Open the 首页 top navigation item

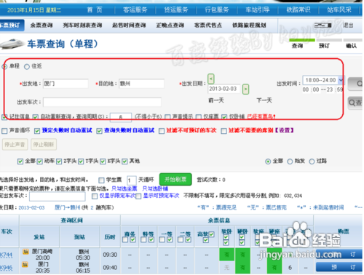pos(95,10)
